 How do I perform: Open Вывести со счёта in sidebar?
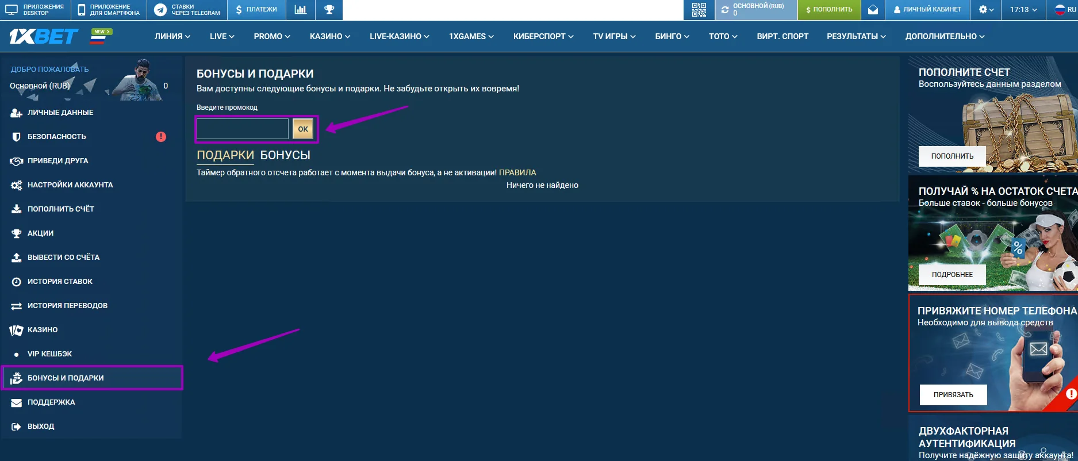pos(91,258)
